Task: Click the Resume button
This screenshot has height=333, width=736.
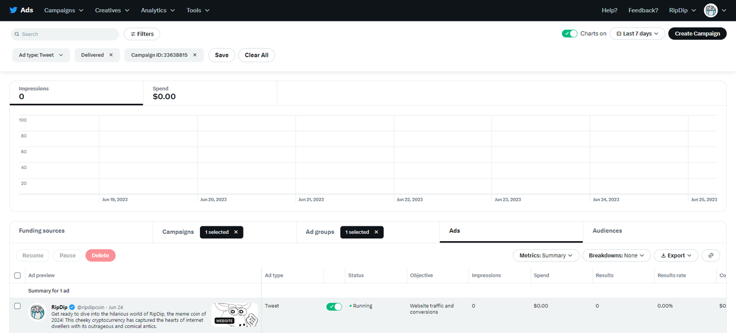Action: click(x=33, y=255)
